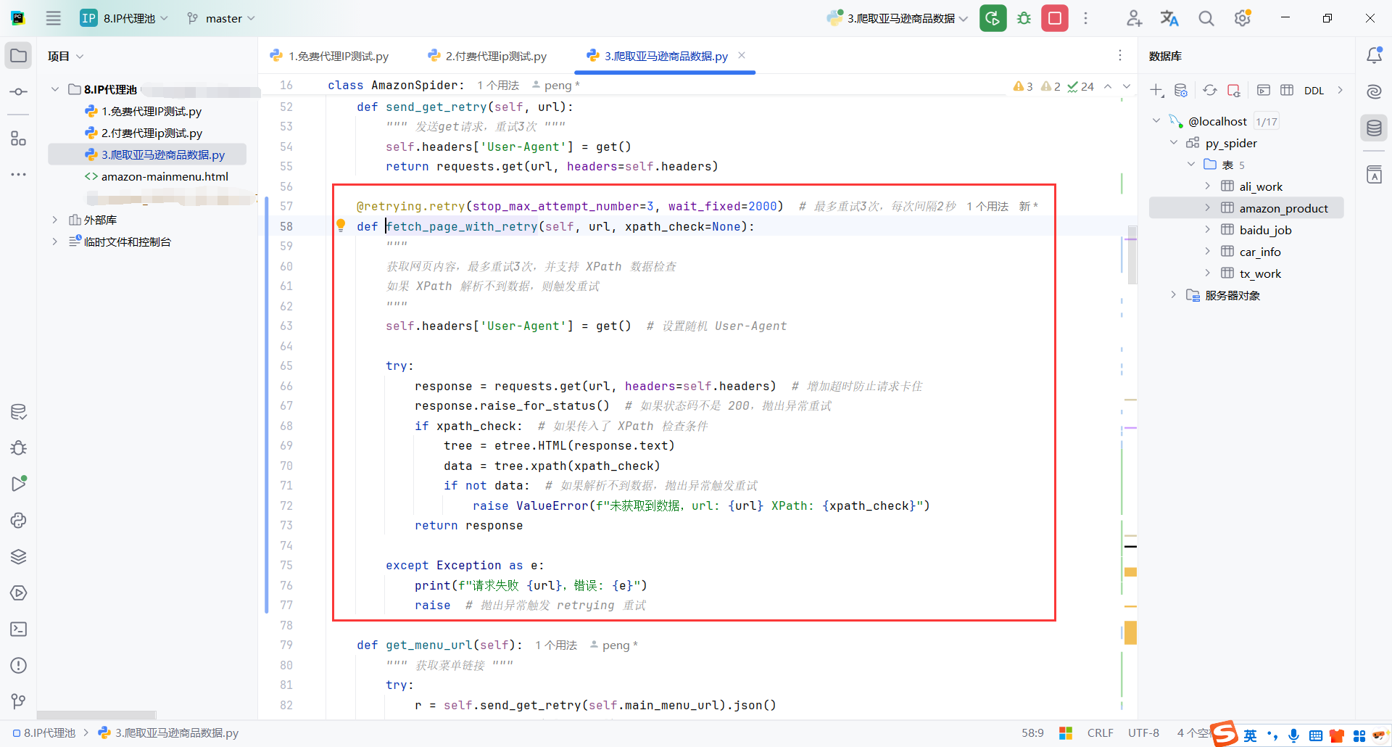Refresh the database tree
This screenshot has width=1392, height=747.
(1210, 91)
